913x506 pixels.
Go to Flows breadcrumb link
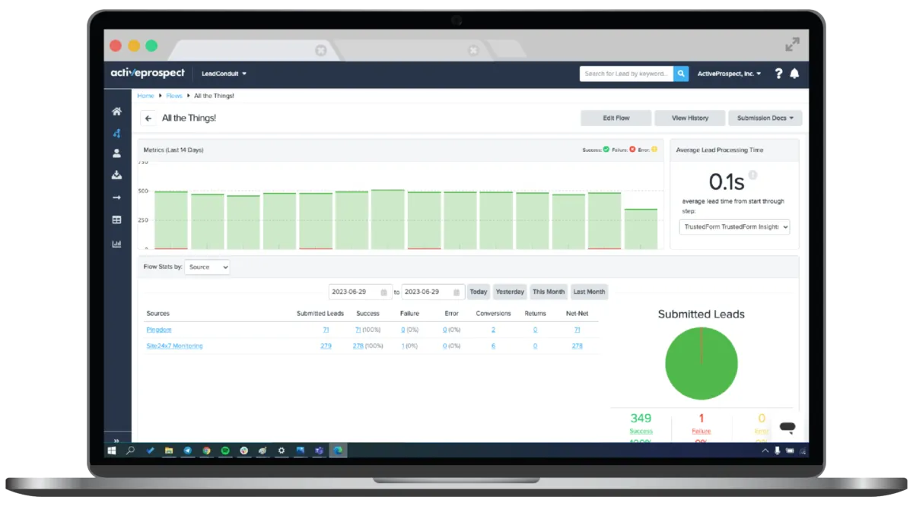174,96
